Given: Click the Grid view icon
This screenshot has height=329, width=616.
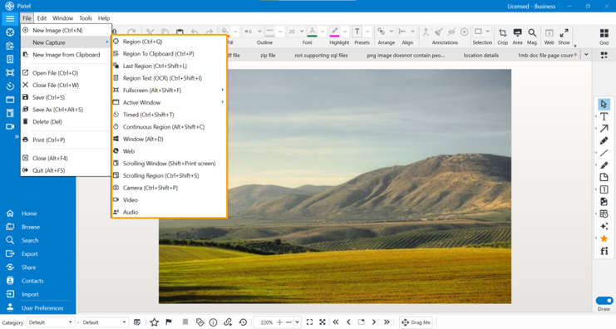Looking at the screenshot, I should (604, 36).
